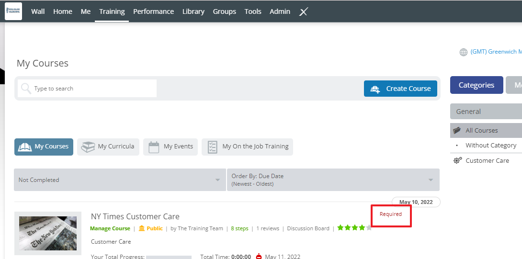The height and width of the screenshot is (259, 522).
Task: Open the Admin menu
Action: pos(280,11)
